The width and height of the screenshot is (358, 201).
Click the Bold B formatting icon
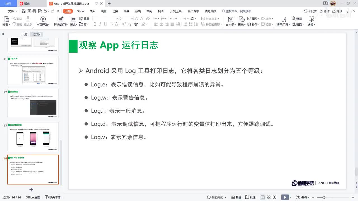pos(95,24)
